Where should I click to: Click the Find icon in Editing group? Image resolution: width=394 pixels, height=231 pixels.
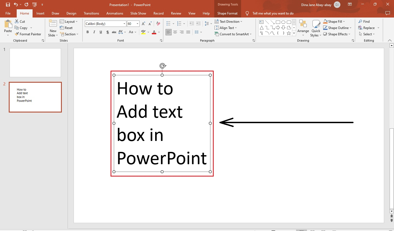point(364,21)
